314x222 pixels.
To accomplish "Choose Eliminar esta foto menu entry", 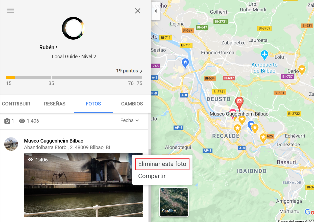I will click(x=162, y=164).
